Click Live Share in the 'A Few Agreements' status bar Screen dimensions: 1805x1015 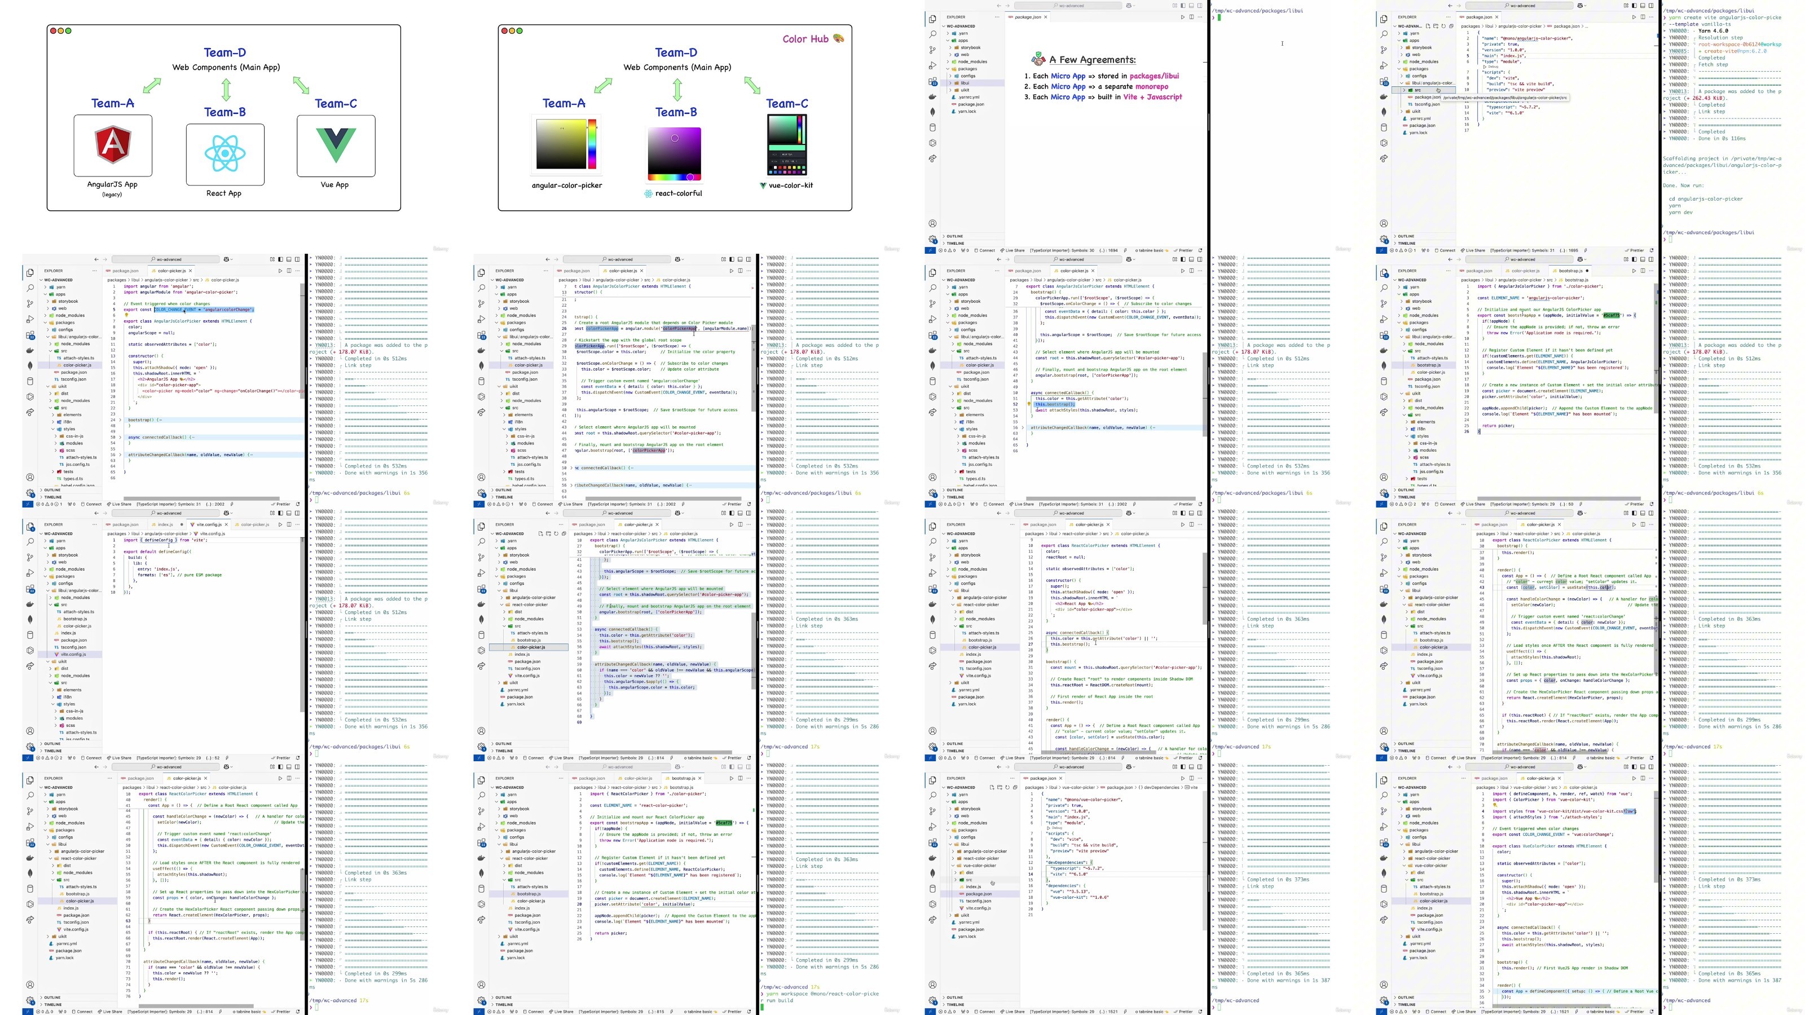click(x=1013, y=251)
